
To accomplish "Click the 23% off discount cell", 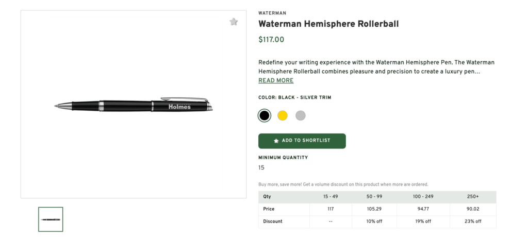I will tap(472, 222).
